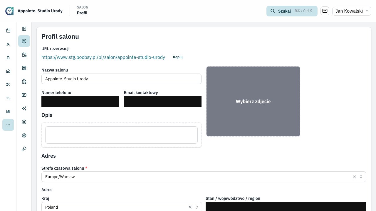The width and height of the screenshot is (376, 211).
Task: Click the Appointe. Studio Urody header title
Action: click(x=40, y=11)
